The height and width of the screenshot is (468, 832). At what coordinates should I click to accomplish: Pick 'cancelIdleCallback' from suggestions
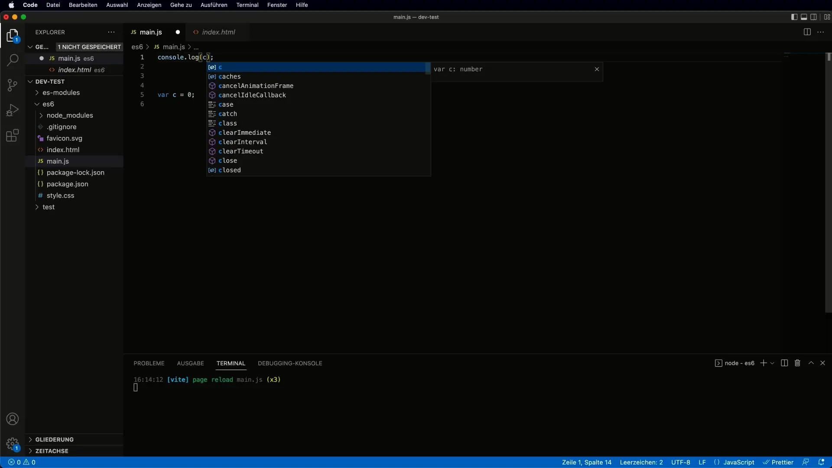click(318, 95)
